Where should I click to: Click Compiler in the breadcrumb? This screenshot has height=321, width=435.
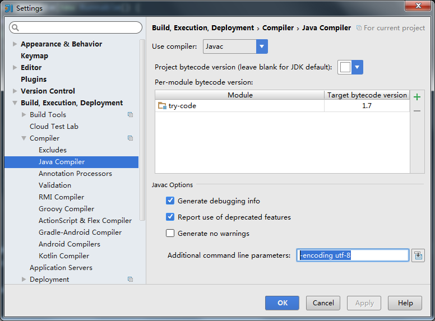[278, 27]
